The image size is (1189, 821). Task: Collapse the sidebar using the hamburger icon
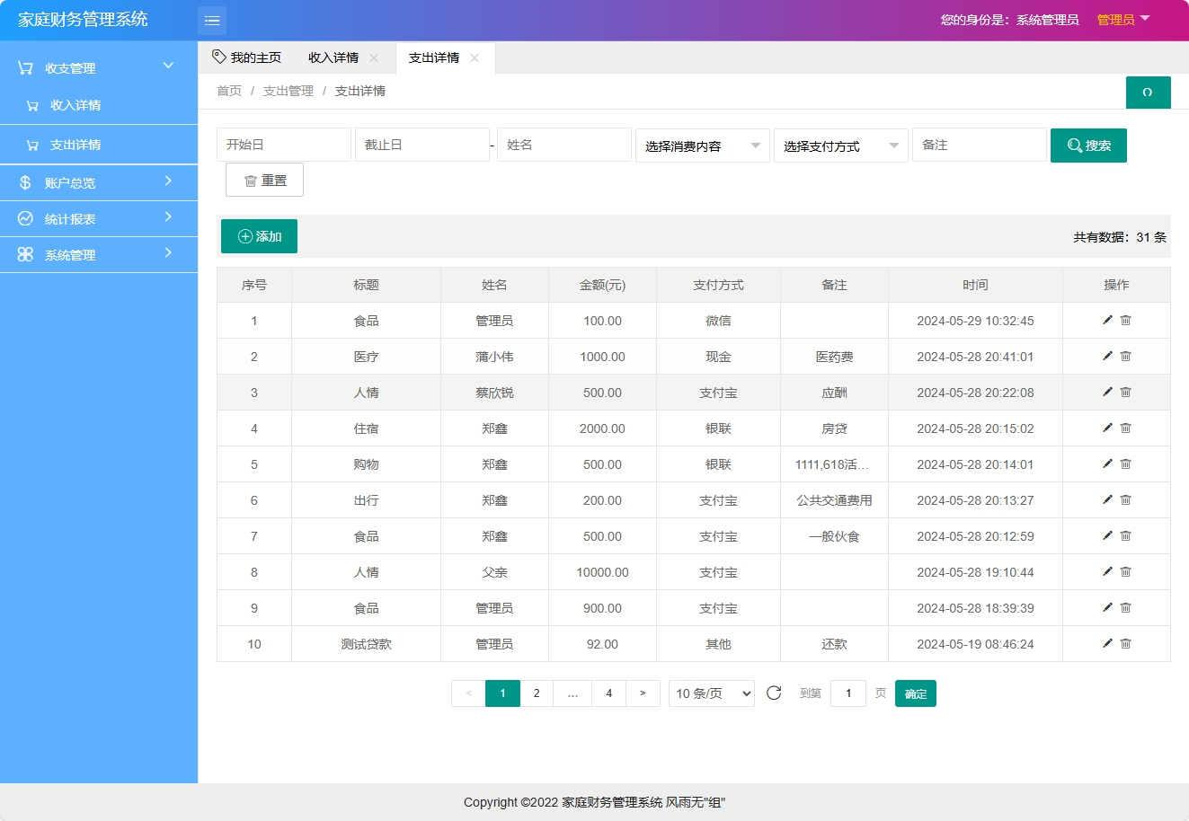[212, 20]
